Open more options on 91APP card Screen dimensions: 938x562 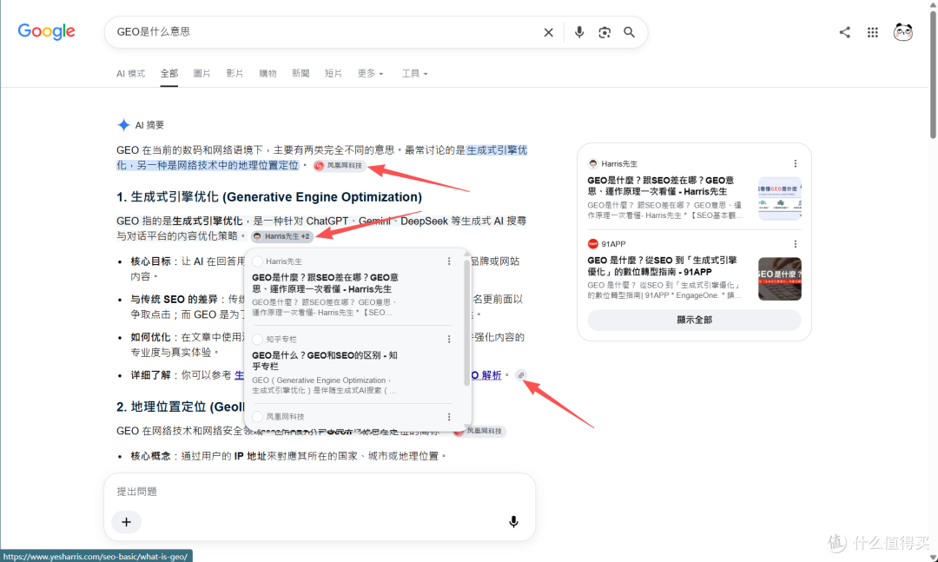[x=795, y=243]
